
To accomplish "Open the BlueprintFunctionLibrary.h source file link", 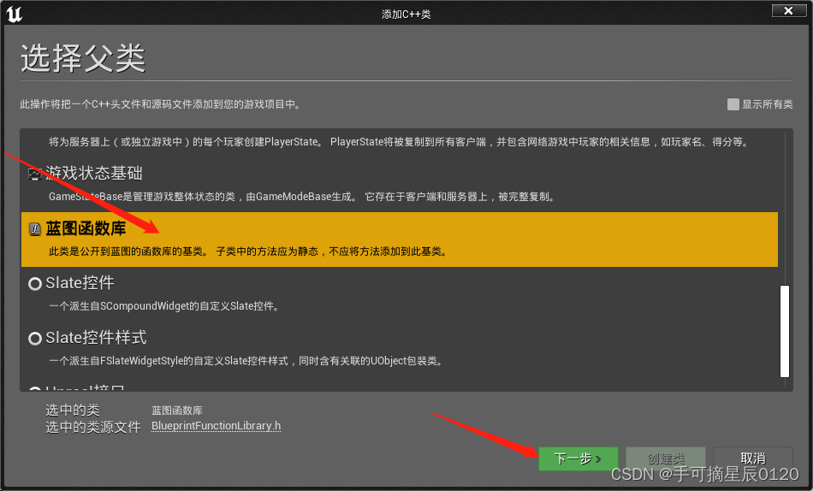I will coord(217,426).
